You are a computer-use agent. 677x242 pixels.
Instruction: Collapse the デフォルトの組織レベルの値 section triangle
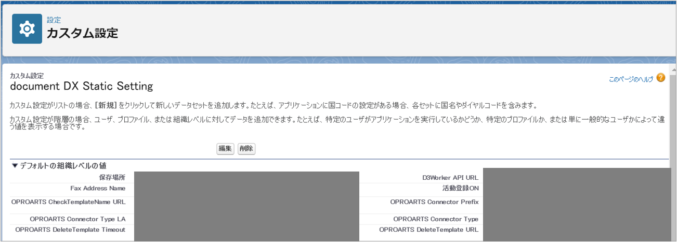click(14, 166)
